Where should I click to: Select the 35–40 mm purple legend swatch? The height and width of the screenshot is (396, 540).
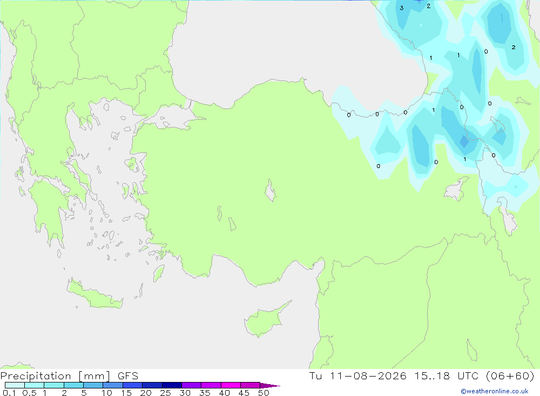(x=211, y=385)
